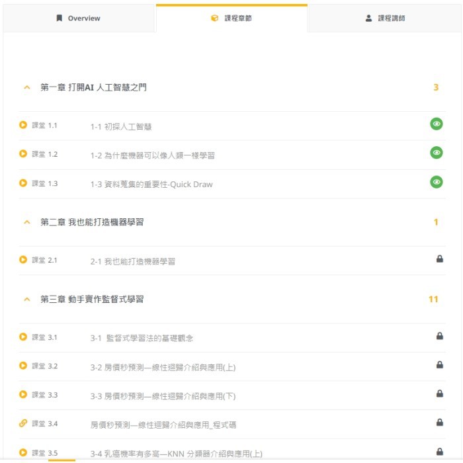
Task: Collapse chapter one 打開AI 人工智慧之門
Action: point(27,87)
